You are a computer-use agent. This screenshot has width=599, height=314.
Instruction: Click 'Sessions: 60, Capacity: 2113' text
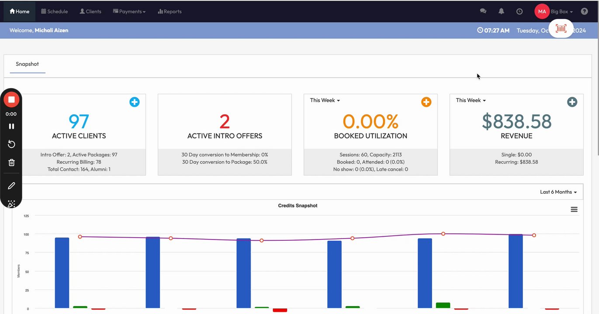(x=370, y=155)
